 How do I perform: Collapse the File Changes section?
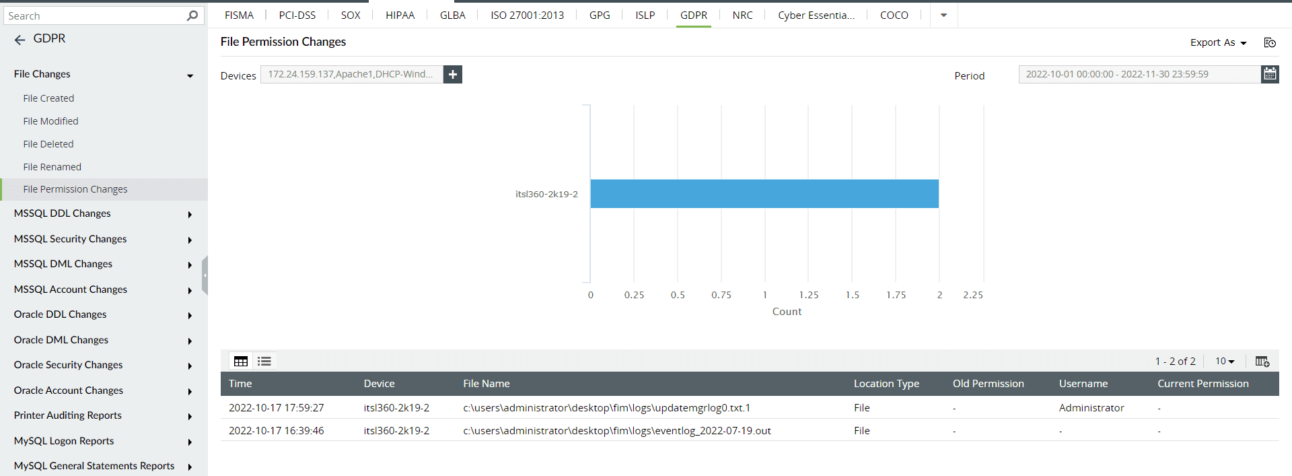[190, 75]
